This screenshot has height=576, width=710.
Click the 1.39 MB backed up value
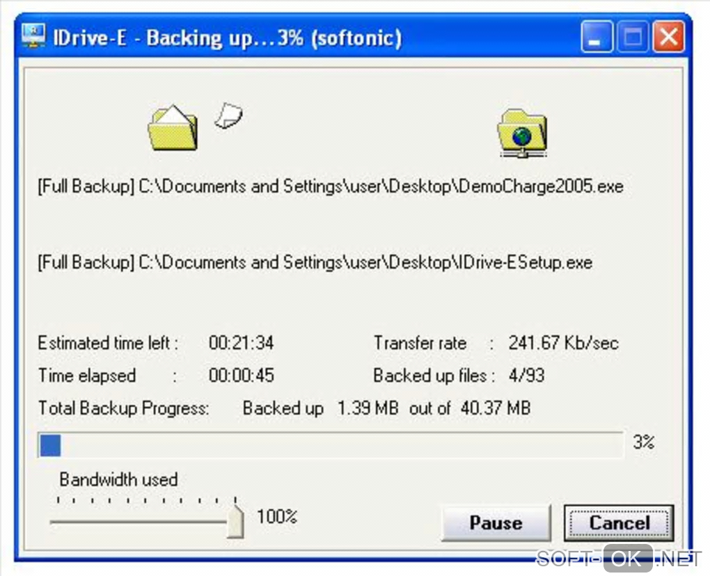click(x=368, y=408)
